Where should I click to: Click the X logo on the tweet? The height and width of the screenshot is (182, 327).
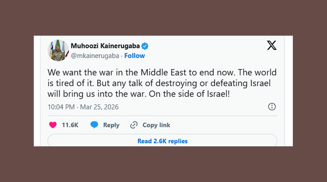click(x=271, y=45)
